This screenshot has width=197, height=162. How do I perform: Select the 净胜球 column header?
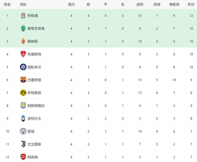tap(174, 5)
